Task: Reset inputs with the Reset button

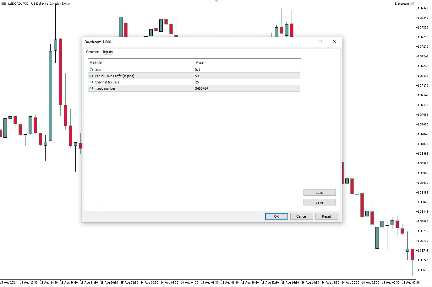Action: (326, 216)
